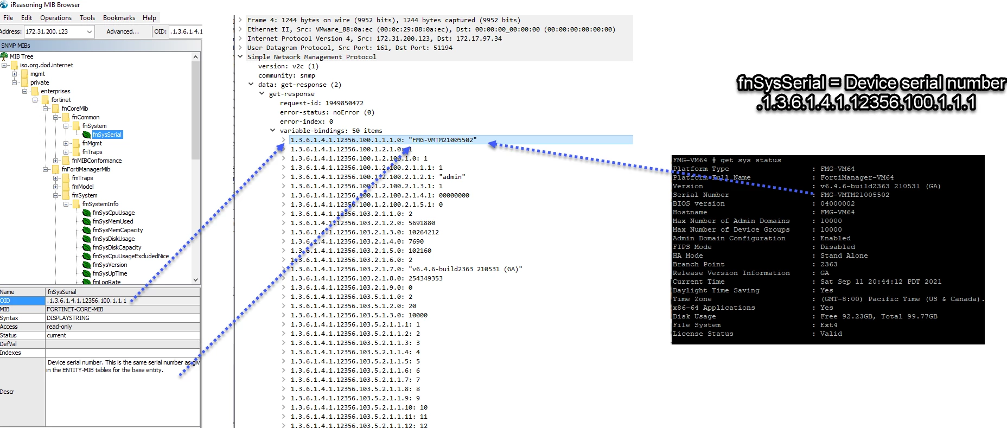Click the FORTINET-CORE-MIB value cell

pos(123,309)
